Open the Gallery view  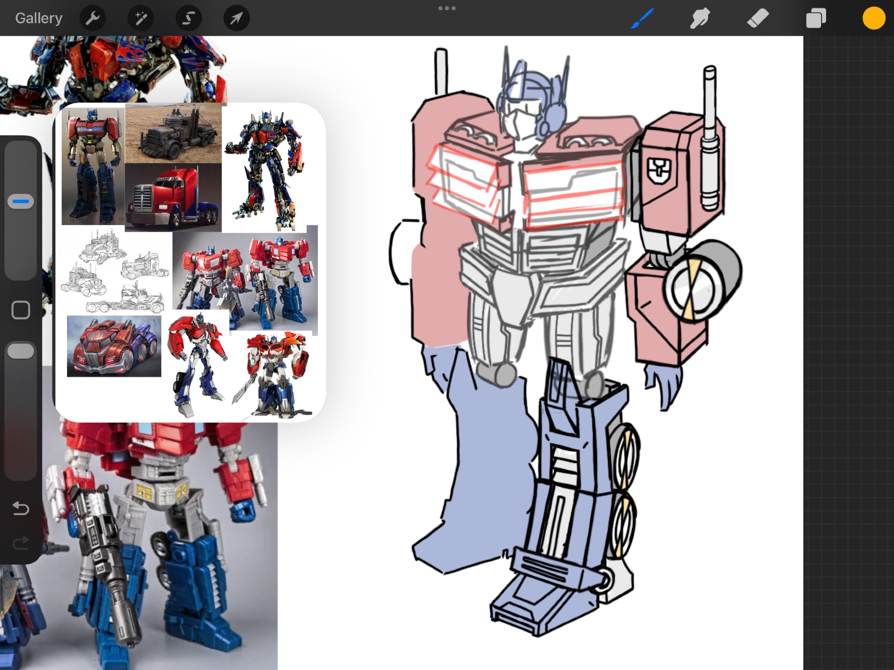point(38,18)
